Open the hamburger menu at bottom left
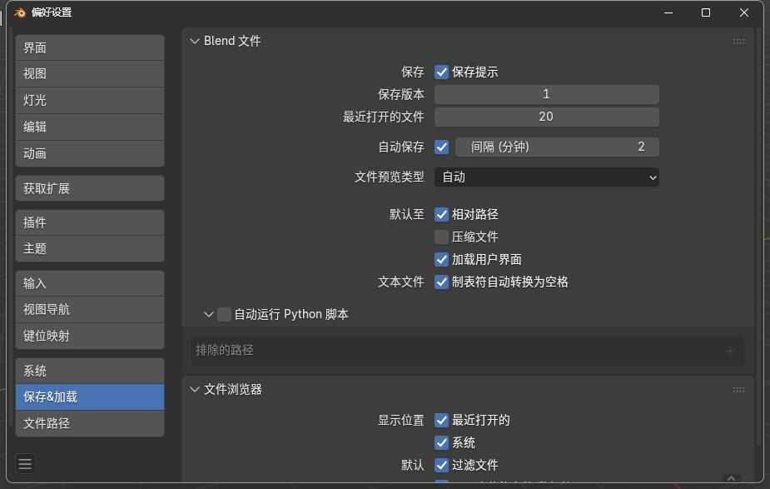 click(x=25, y=463)
